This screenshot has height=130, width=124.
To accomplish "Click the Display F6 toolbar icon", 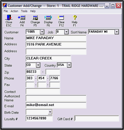I will 48,18.
